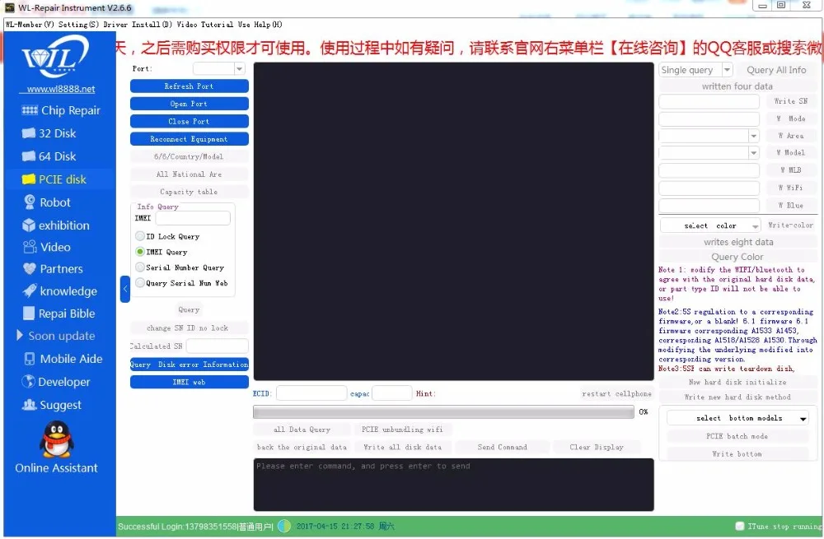Open the W Area dropdown list
Screen dimensions: 824x539
point(754,136)
